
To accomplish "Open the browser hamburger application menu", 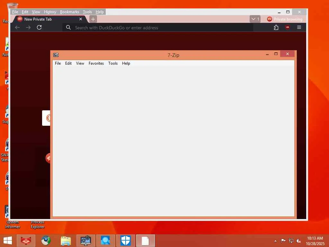I will click(299, 27).
